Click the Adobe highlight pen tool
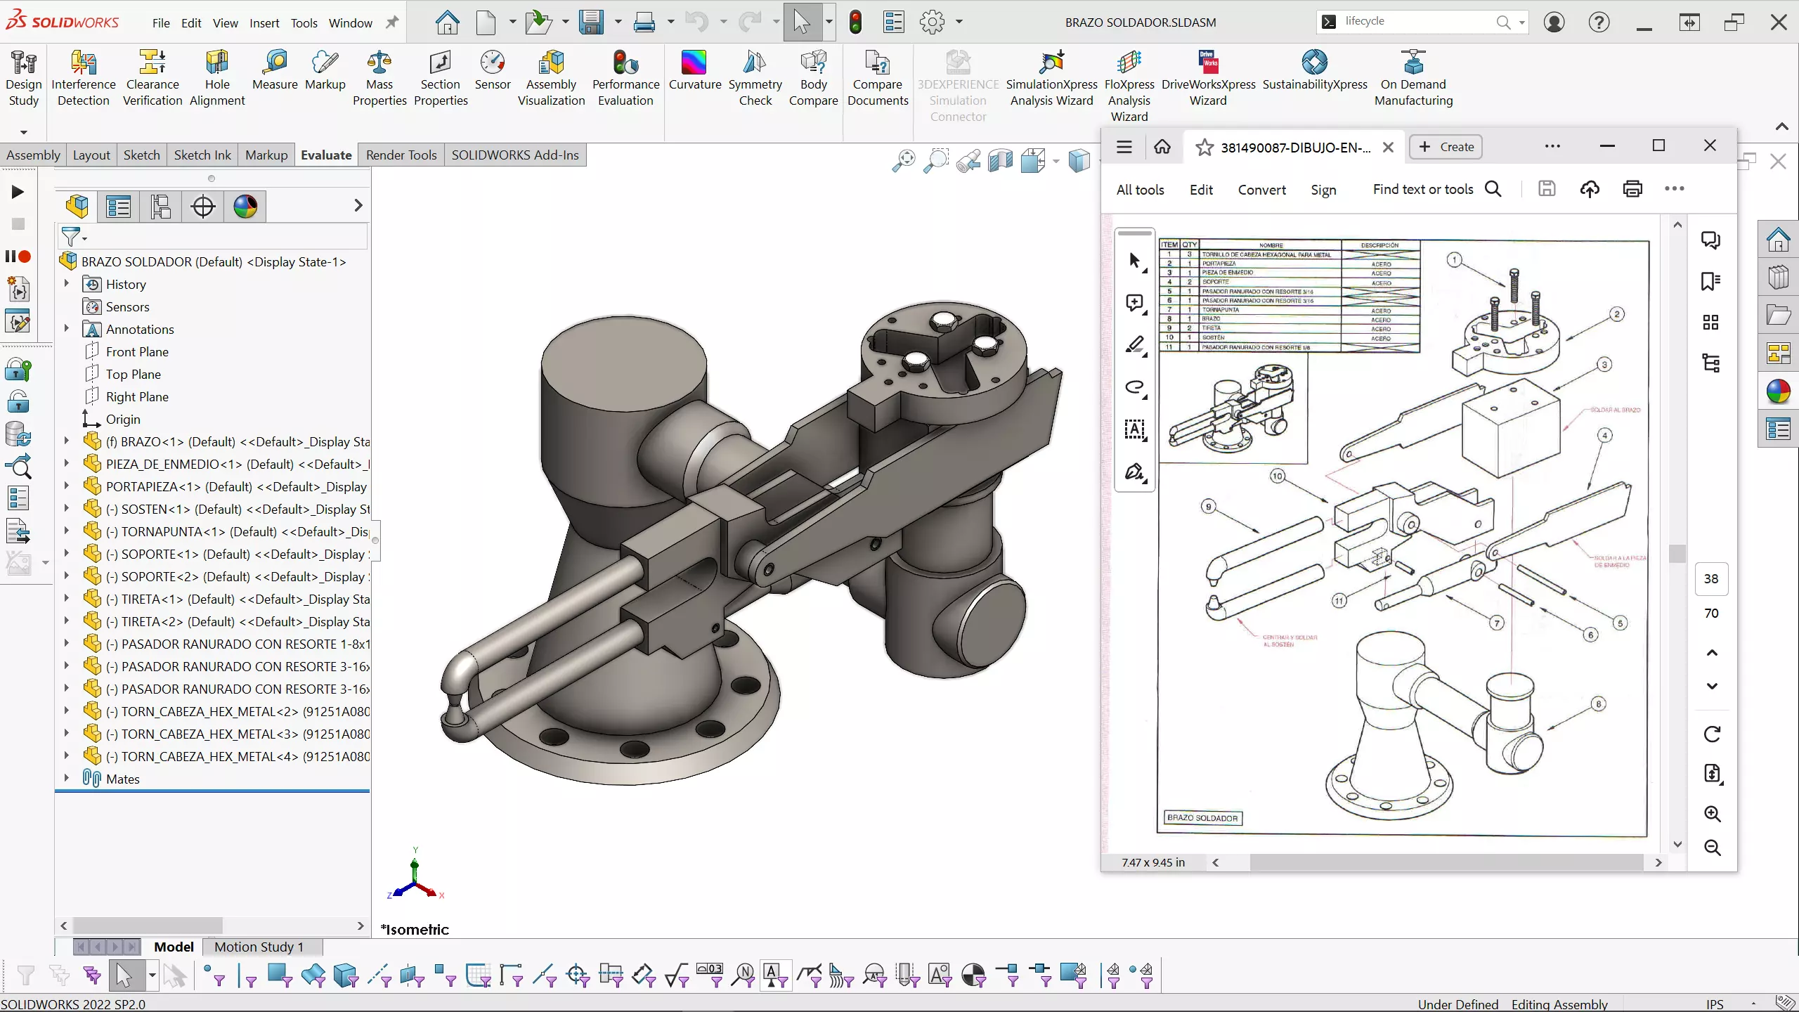This screenshot has height=1012, width=1799. [1135, 345]
